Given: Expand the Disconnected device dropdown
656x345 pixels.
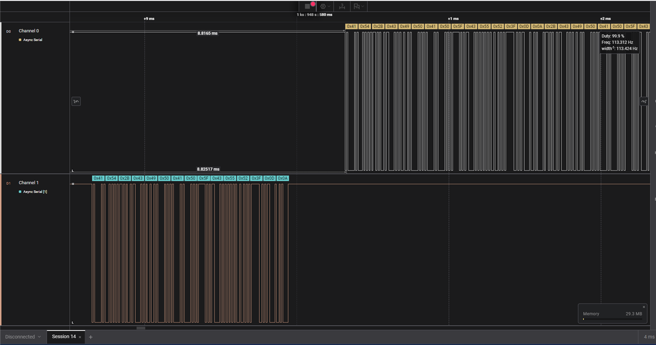Looking at the screenshot, I should click(x=23, y=337).
